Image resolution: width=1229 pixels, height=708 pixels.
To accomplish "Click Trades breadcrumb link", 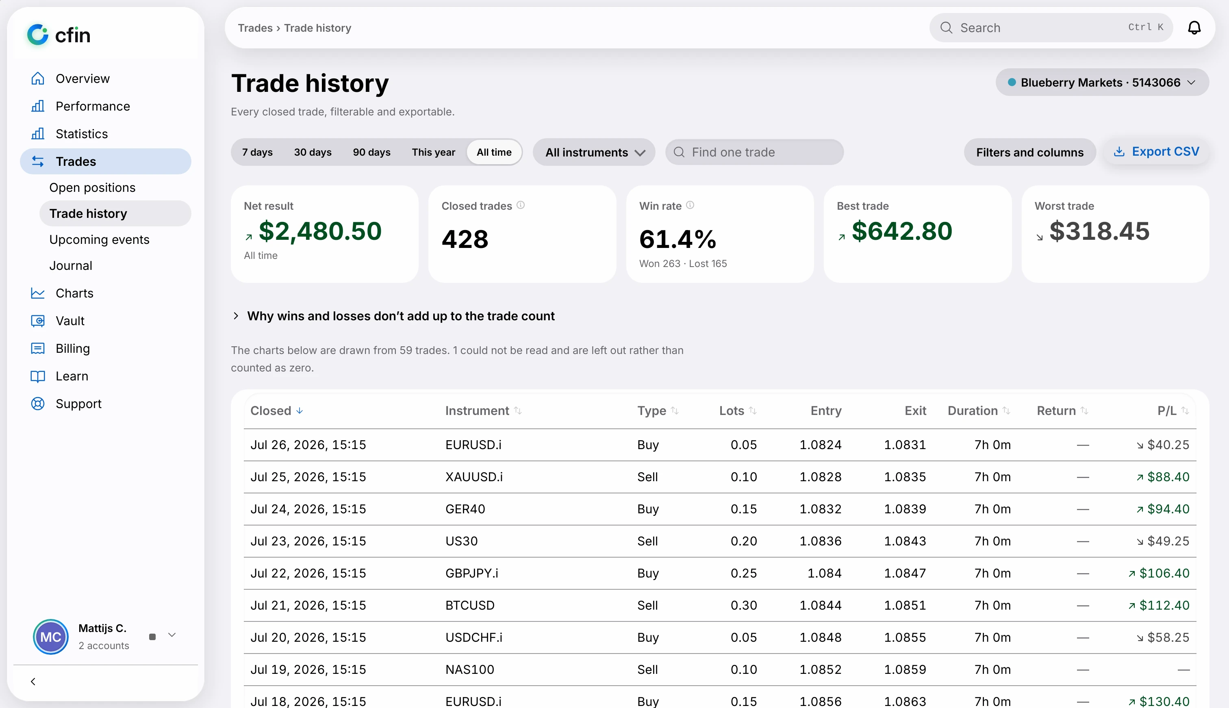I will click(255, 28).
